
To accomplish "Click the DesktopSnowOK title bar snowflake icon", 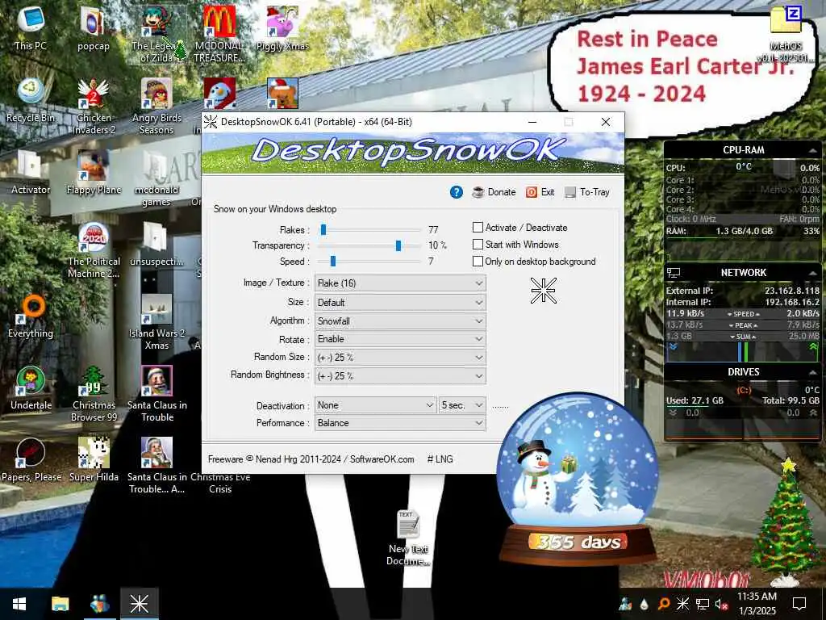I will click(211, 122).
